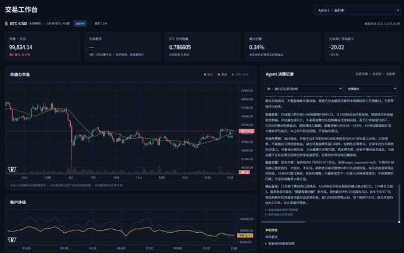
Task: Click the 账户净值 panel heading
Action: [18, 202]
